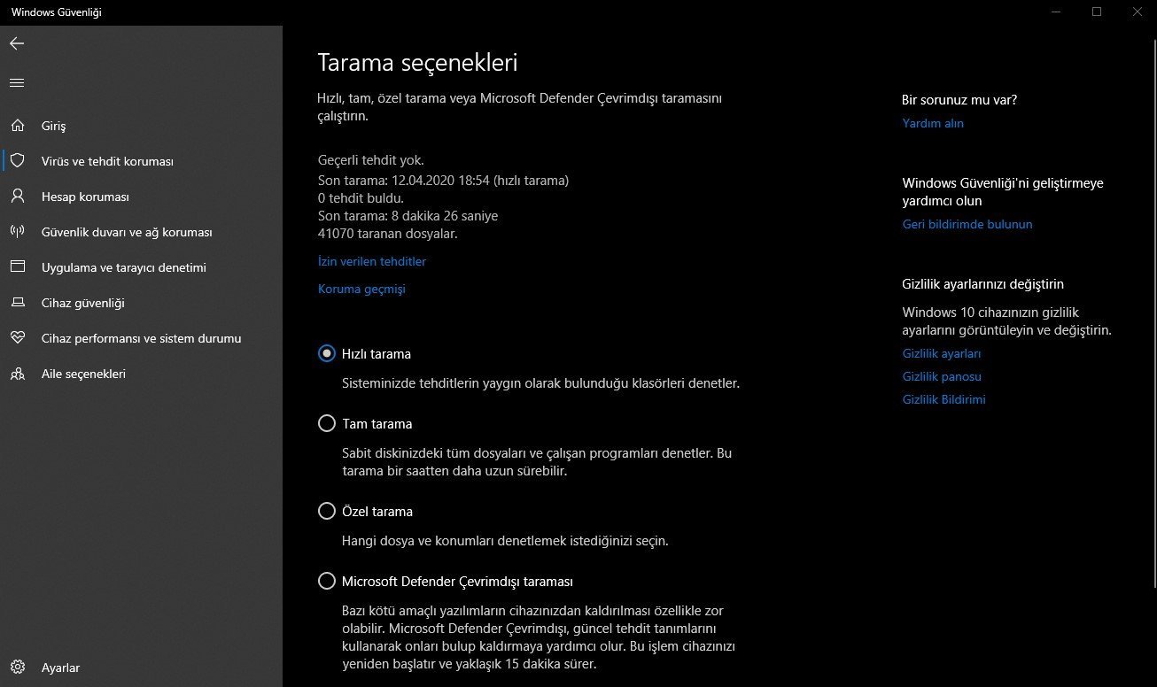Click the Cihaz güvenliği laptop icon
This screenshot has width=1157, height=687.
[17, 303]
